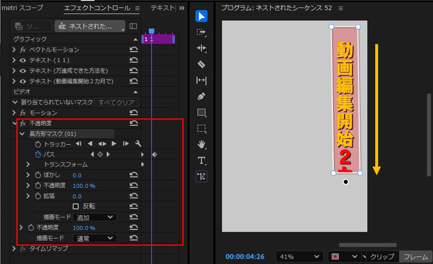Image resolution: width=433 pixels, height=264 pixels.
Task: Reset the モーション effect
Action: point(134,113)
